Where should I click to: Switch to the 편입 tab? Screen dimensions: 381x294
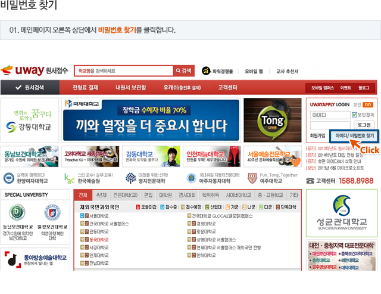(x=148, y=195)
